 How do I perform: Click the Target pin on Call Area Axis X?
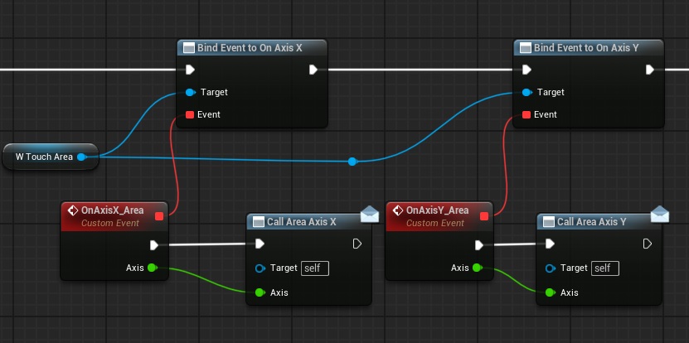pos(260,268)
